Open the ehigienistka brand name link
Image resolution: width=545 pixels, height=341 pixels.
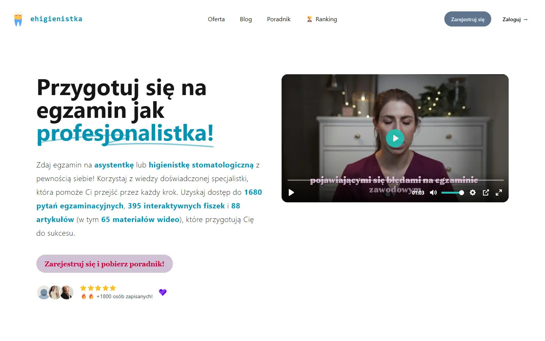56,19
